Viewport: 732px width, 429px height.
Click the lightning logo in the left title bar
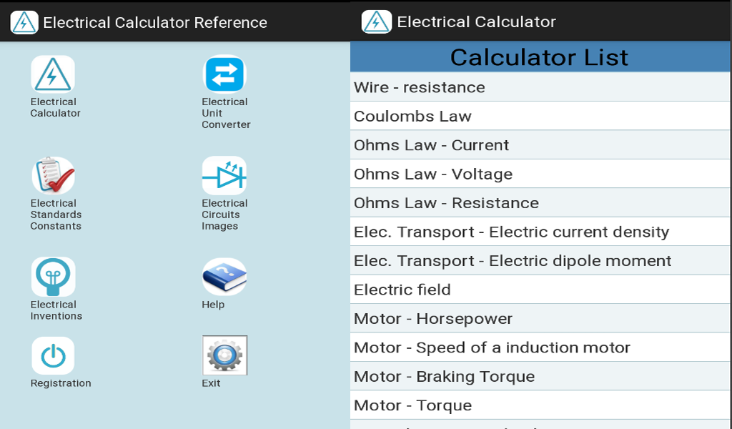[x=22, y=21]
